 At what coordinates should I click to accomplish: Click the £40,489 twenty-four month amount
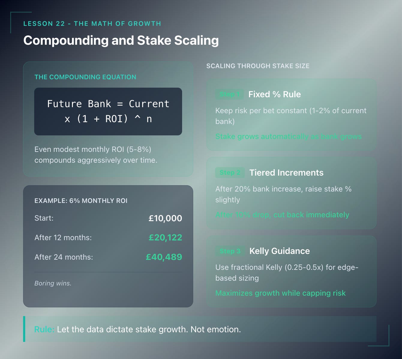pos(164,257)
